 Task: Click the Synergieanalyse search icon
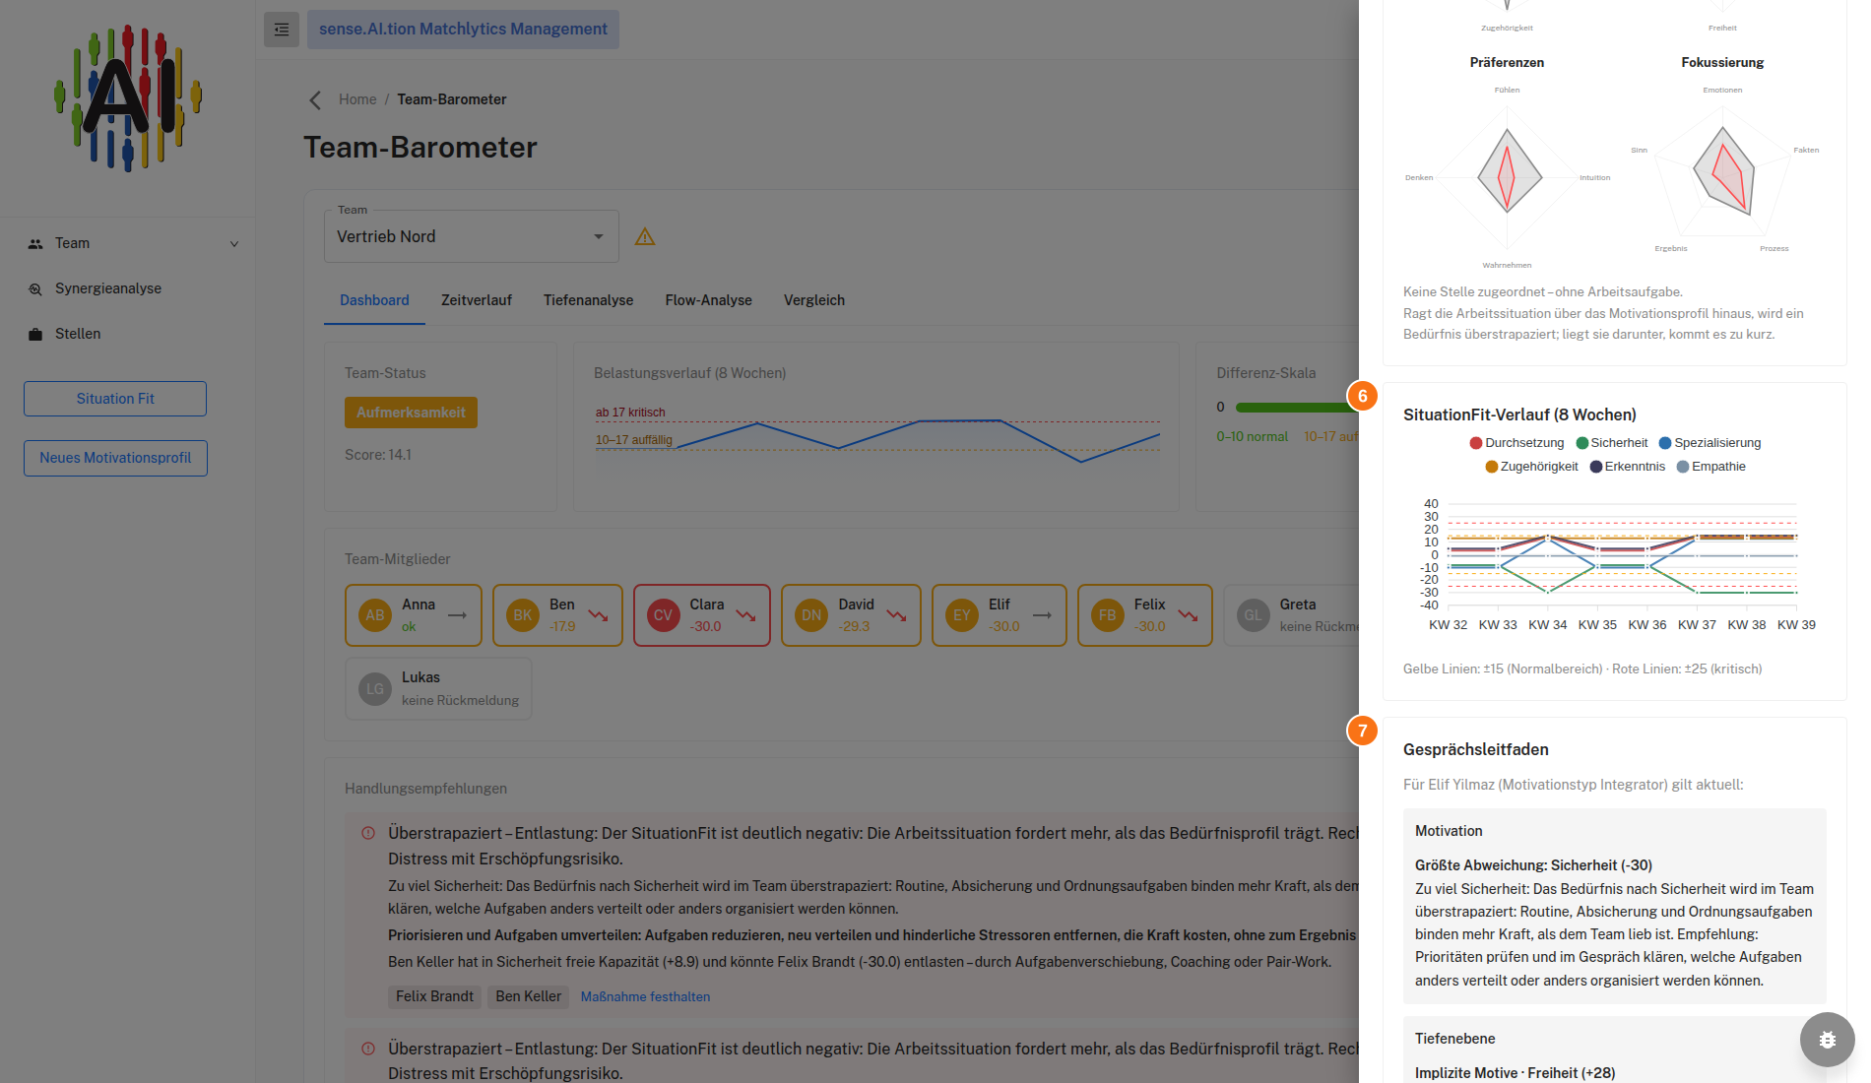[35, 288]
